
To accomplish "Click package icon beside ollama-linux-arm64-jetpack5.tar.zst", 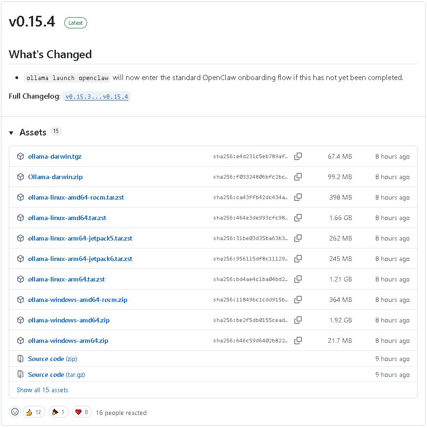I will pos(20,238).
